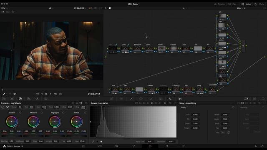
Task: Select the white balance picker in Primaries
Action: 8,107
